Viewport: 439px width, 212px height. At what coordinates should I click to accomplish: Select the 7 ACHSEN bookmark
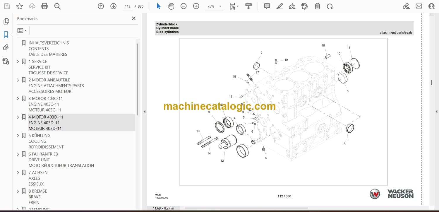(38, 172)
